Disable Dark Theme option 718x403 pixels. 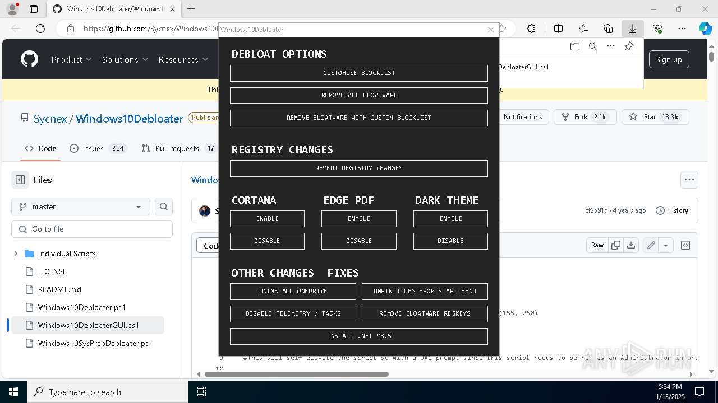(x=450, y=241)
